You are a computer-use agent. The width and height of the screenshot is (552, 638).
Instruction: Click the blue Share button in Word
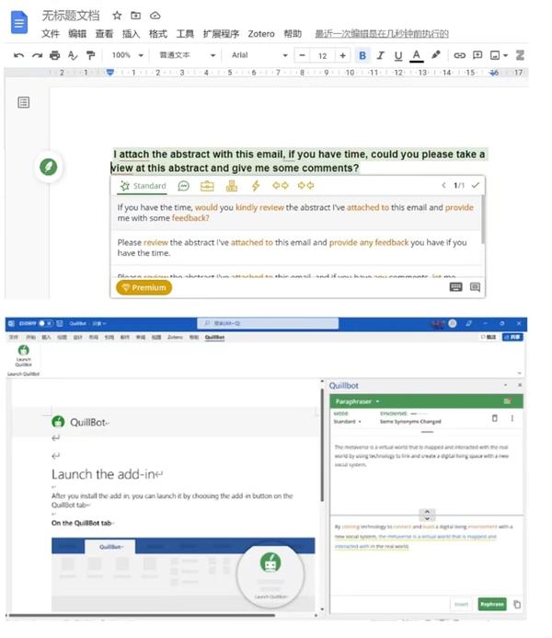512,337
